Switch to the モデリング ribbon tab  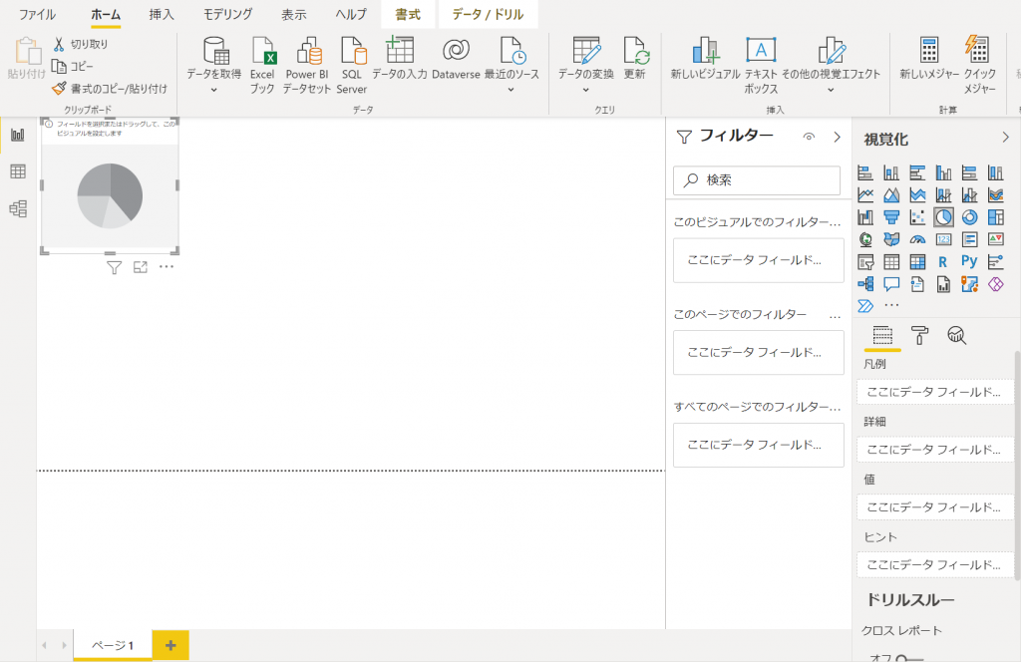click(227, 14)
